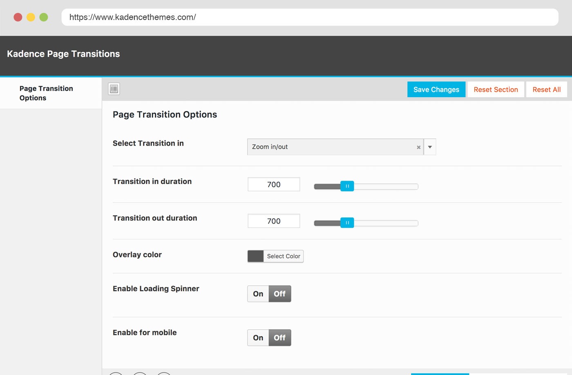This screenshot has width=572, height=375.
Task: Click the Save Changes button
Action: pyautogui.click(x=436, y=90)
